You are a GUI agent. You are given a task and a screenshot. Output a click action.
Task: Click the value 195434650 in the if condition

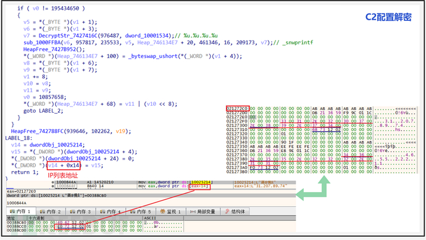tap(65, 9)
